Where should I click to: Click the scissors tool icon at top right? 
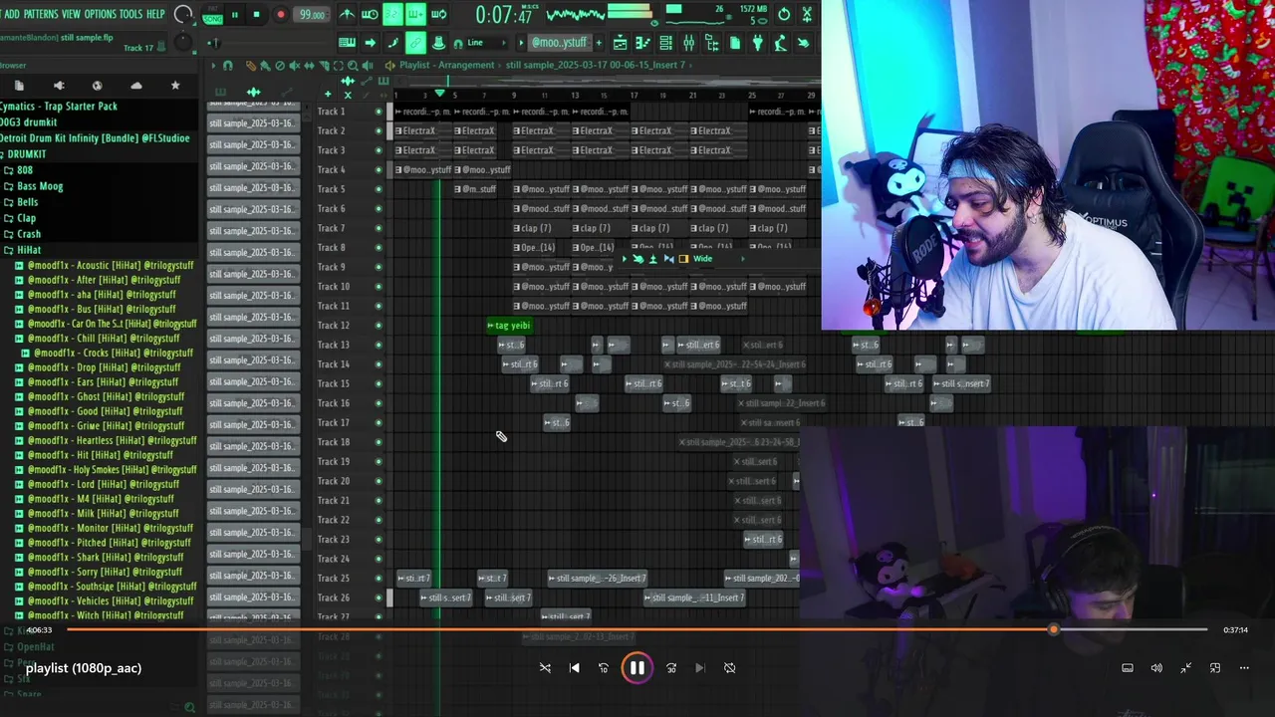(x=807, y=14)
